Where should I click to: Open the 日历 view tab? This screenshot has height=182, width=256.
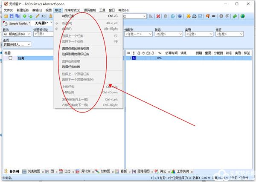(x=65, y=171)
